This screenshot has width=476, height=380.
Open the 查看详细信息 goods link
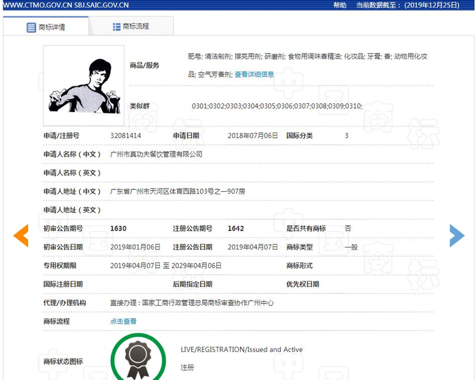click(254, 74)
